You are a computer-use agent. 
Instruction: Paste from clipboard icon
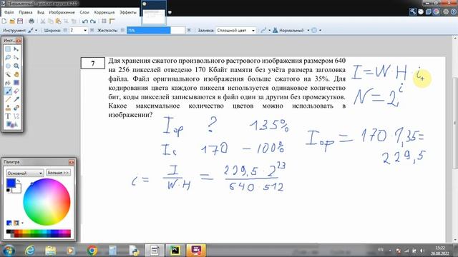[x=58, y=21]
